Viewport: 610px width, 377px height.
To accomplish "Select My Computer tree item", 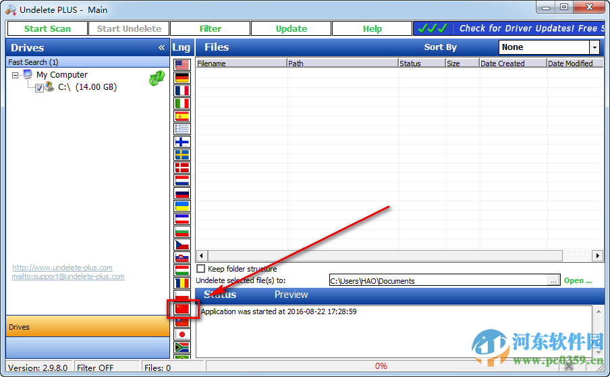I will pyautogui.click(x=62, y=75).
